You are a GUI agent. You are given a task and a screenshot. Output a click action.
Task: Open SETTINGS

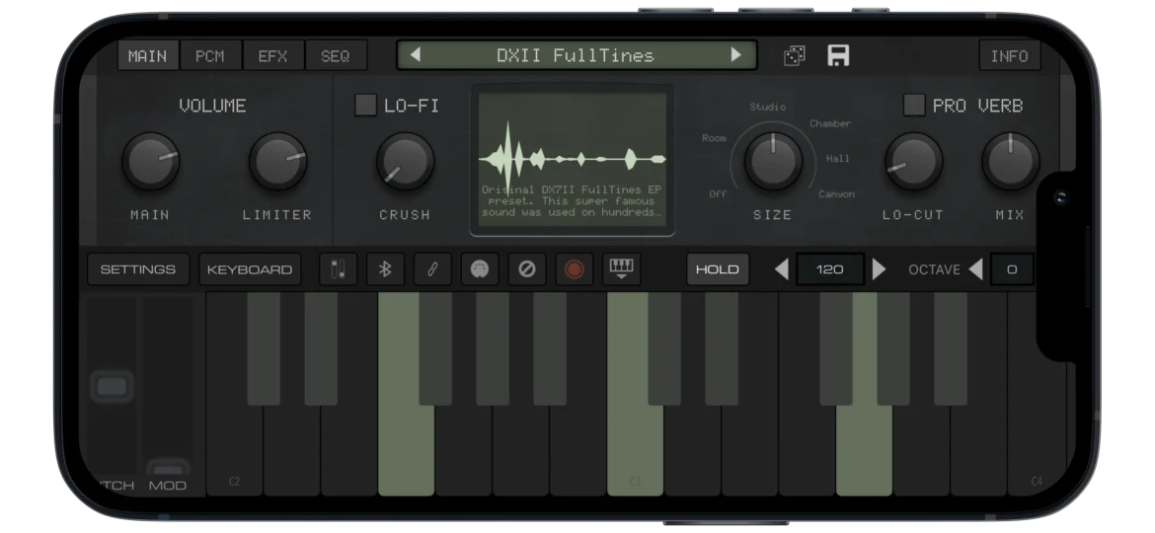[x=138, y=269]
